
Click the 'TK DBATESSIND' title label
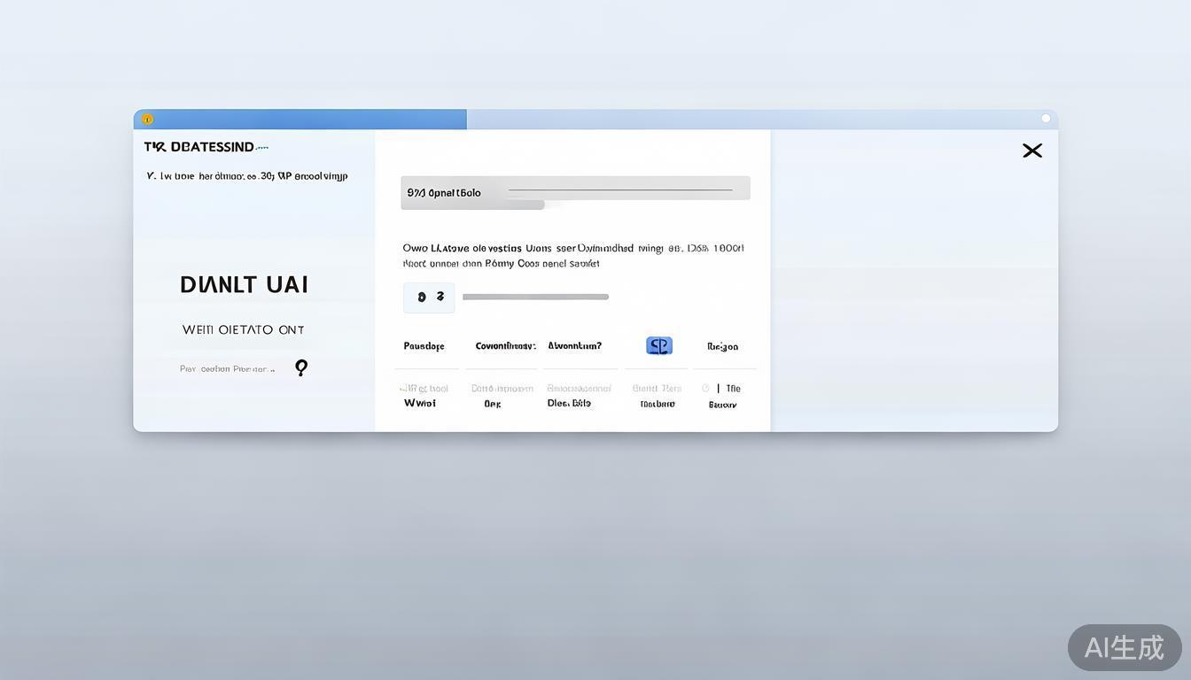(200, 147)
